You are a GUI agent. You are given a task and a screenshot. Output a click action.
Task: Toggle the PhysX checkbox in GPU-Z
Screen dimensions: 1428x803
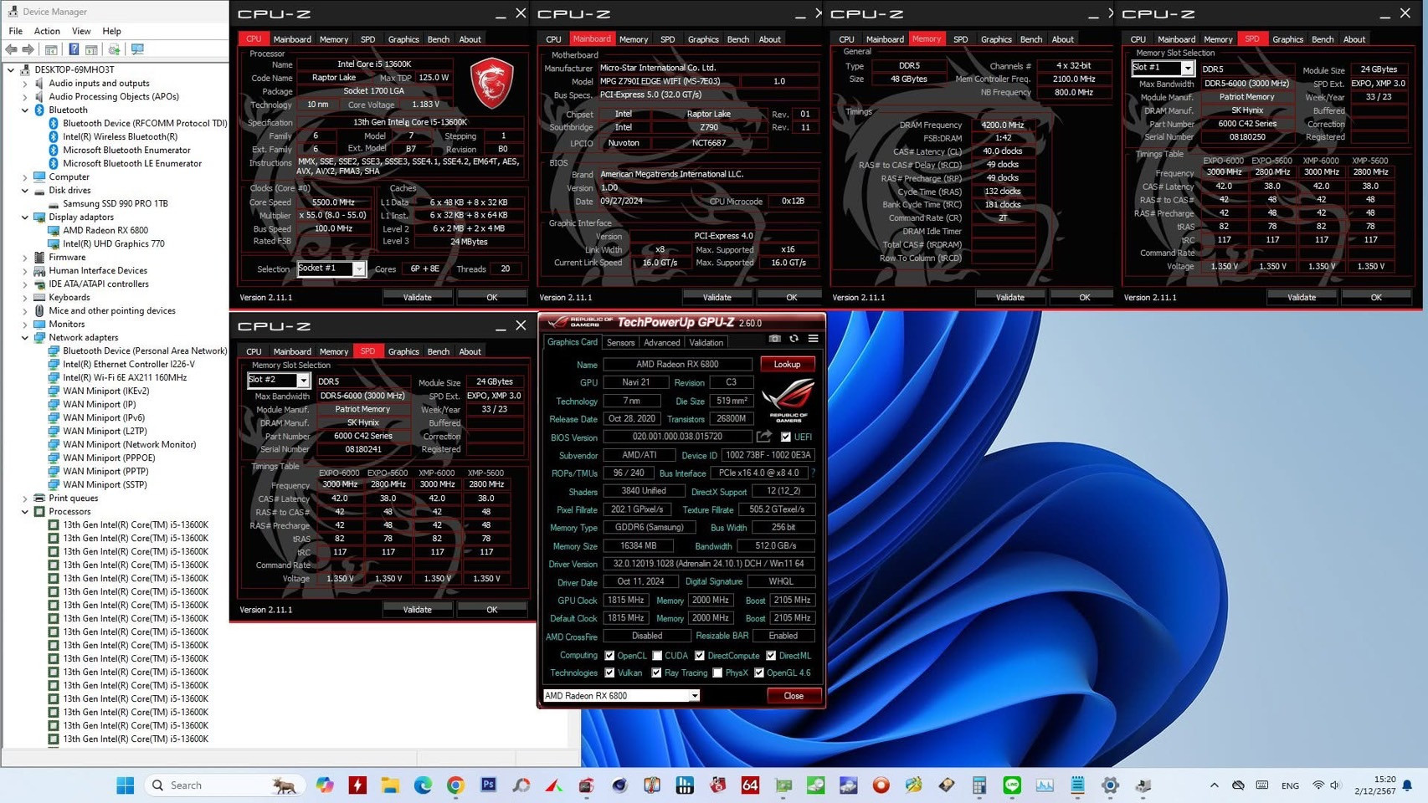[717, 673]
